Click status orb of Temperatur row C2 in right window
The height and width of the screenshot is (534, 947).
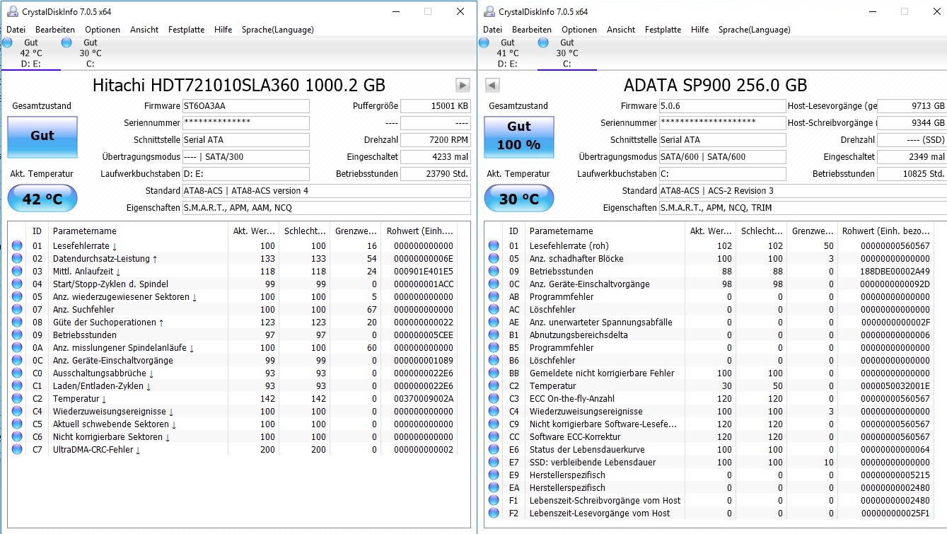pyautogui.click(x=494, y=386)
